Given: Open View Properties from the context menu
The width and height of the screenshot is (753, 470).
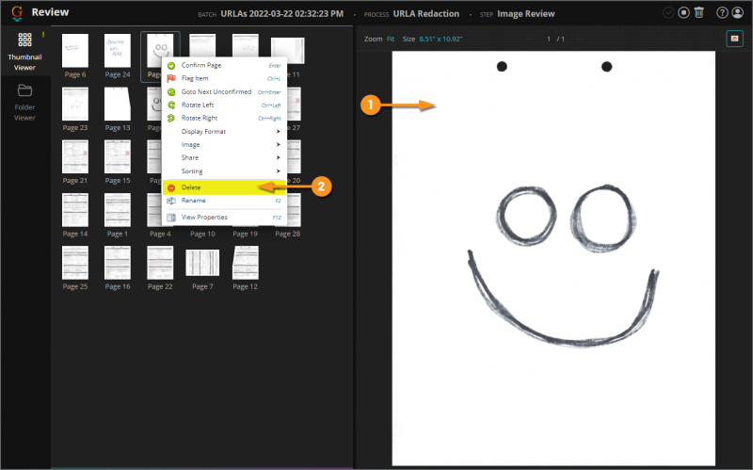Looking at the screenshot, I should coord(224,218).
